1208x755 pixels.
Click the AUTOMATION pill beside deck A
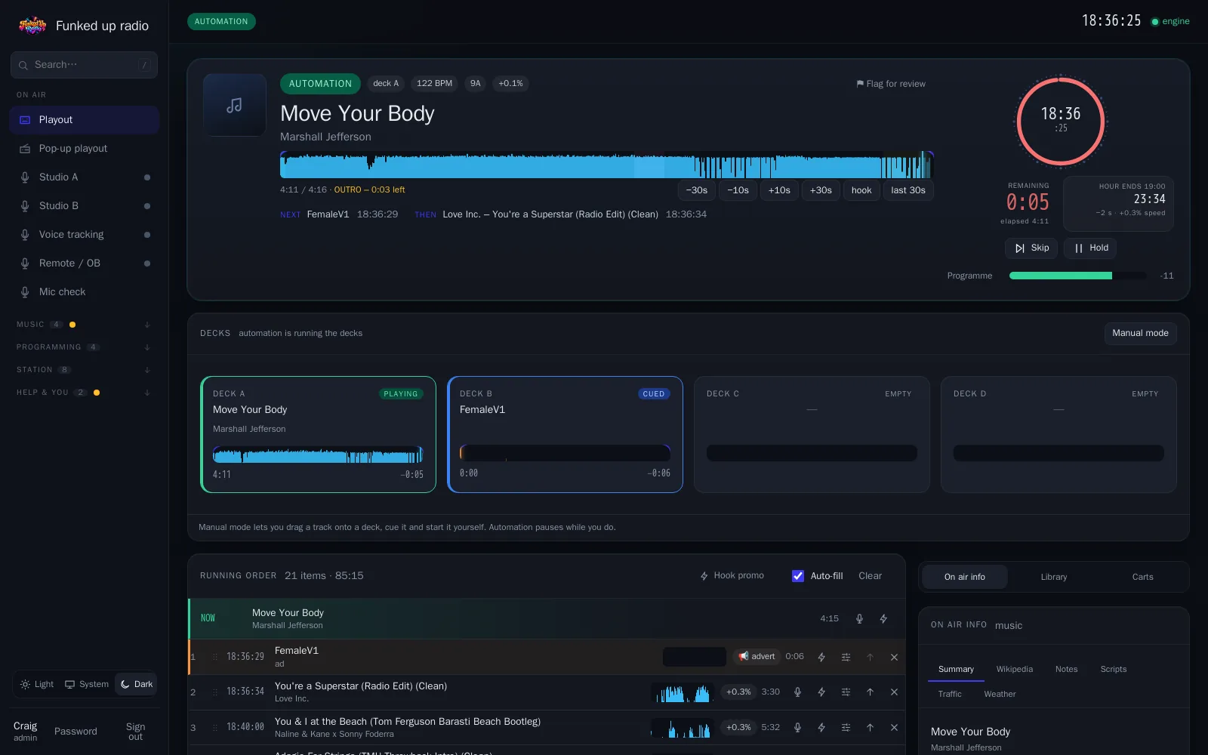pos(320,84)
